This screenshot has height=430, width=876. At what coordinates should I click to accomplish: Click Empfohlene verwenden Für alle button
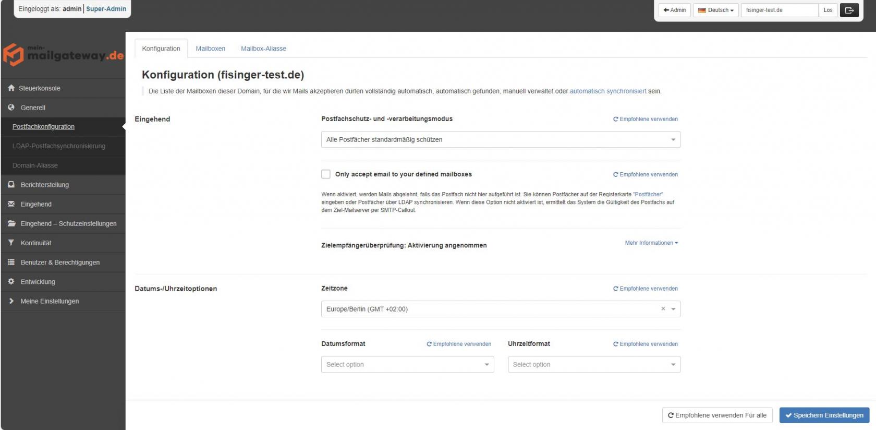[x=717, y=415]
